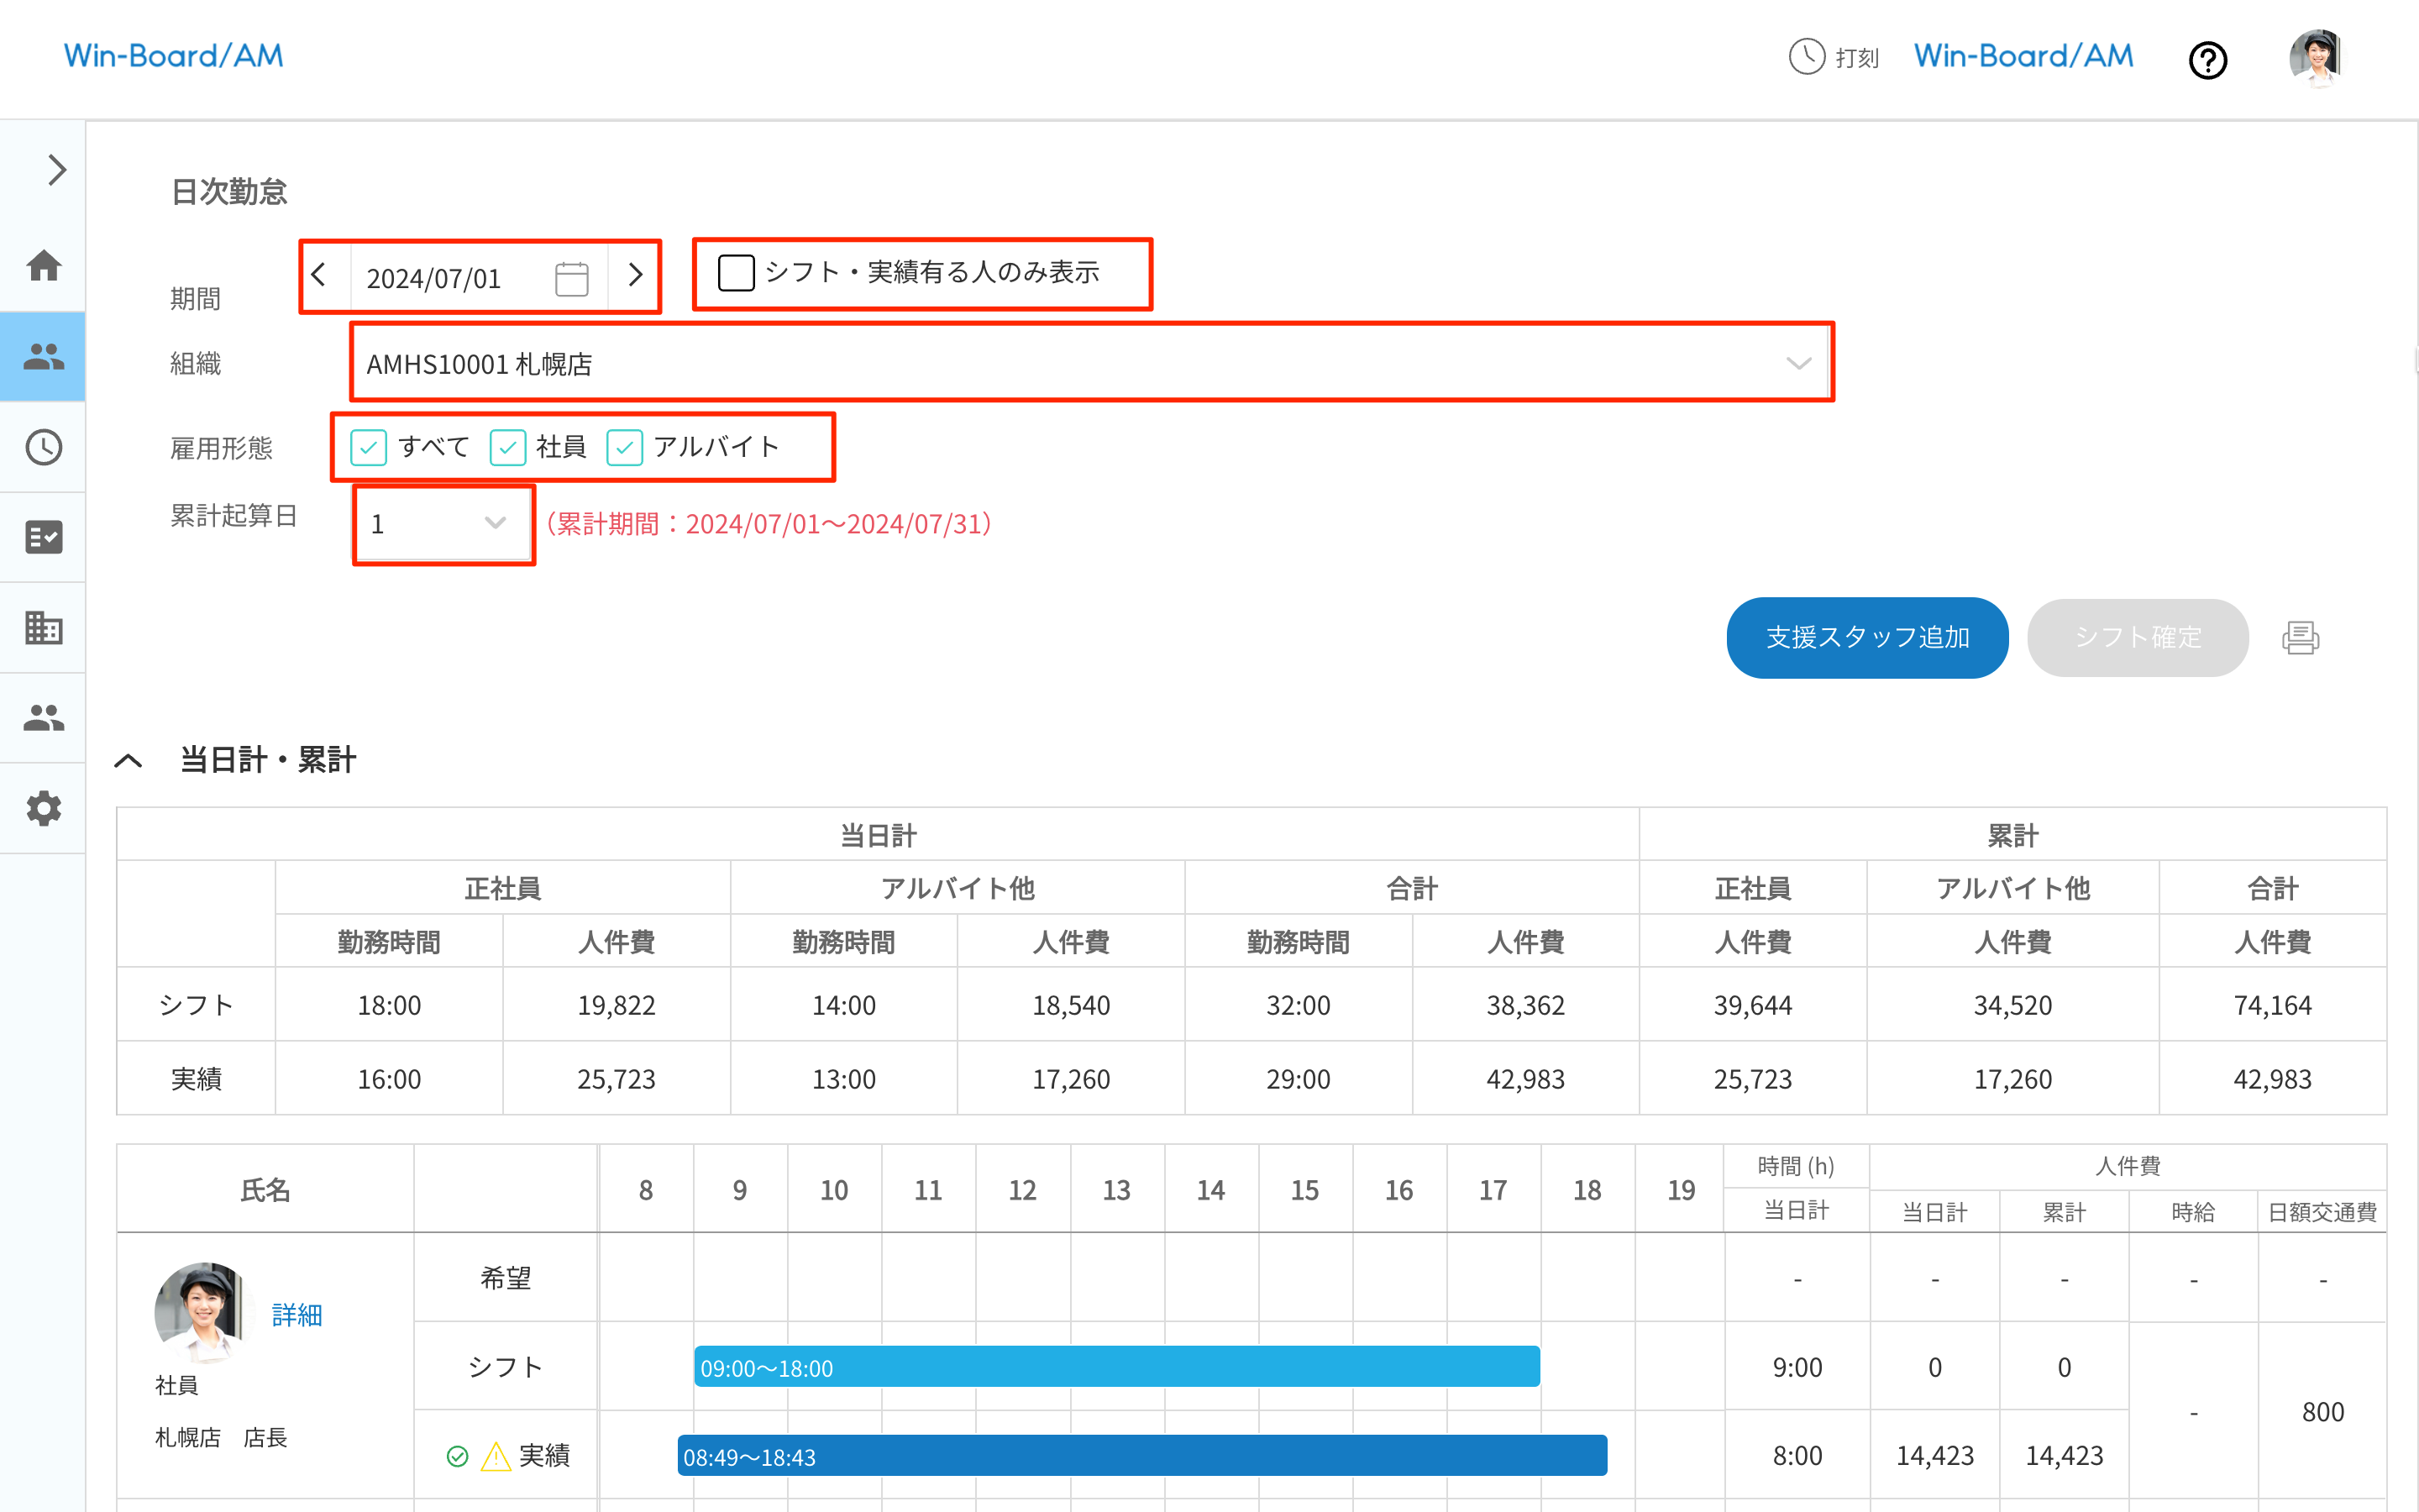Click 支援スタッフ追加 button
This screenshot has height=1512, width=2419.
tap(1866, 638)
